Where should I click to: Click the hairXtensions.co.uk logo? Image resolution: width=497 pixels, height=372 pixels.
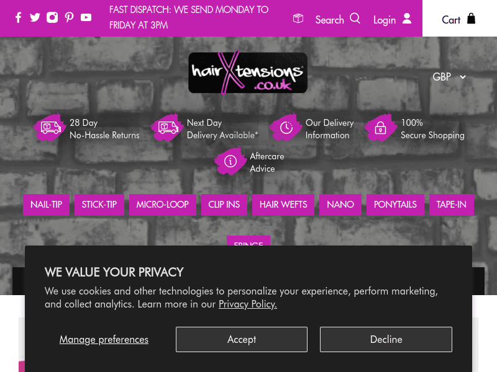click(x=248, y=73)
